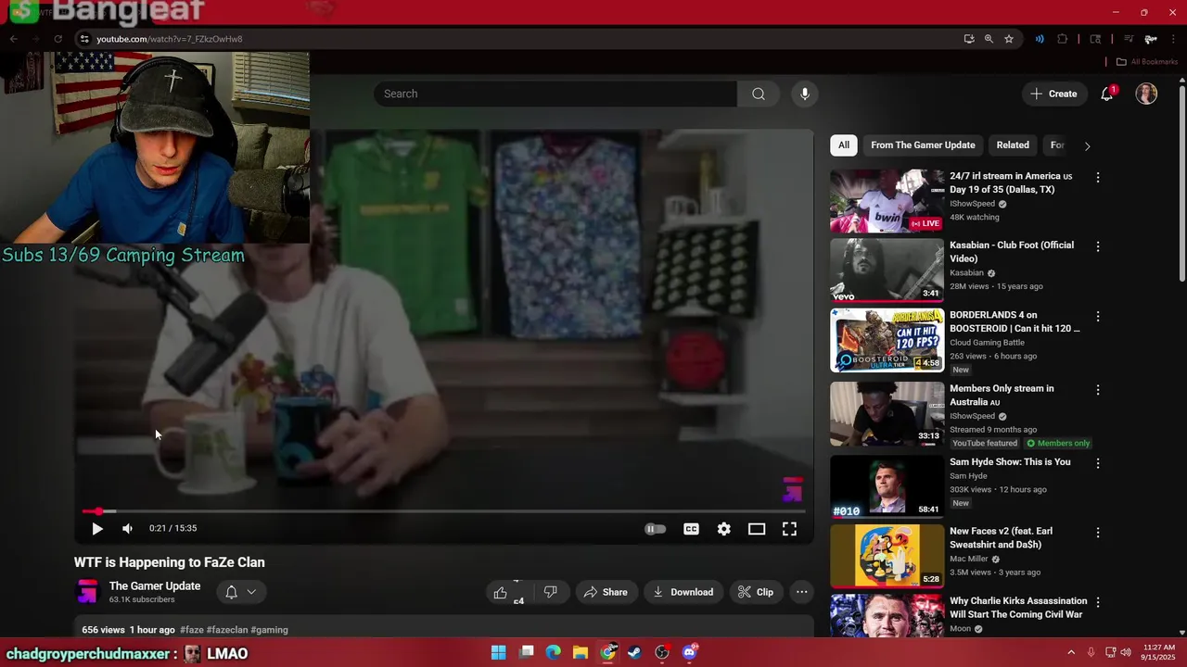Open Kasabian Club Foot video thumbnail

pyautogui.click(x=887, y=271)
